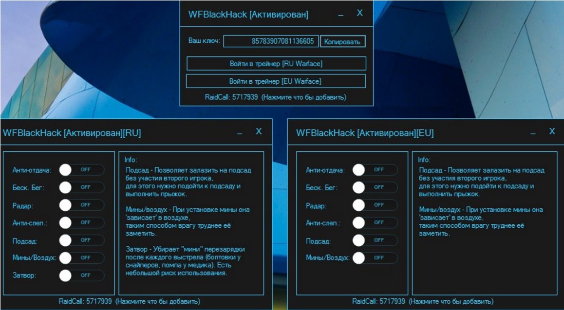Click RaidCall link in the RU window

[130, 301]
